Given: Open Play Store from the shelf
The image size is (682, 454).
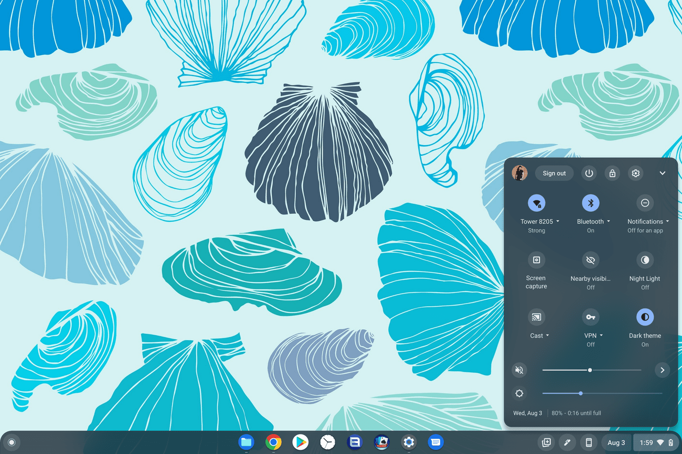Looking at the screenshot, I should (300, 442).
